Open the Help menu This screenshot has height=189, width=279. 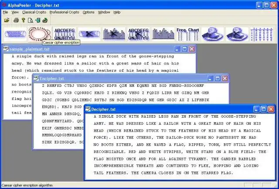tap(117, 12)
